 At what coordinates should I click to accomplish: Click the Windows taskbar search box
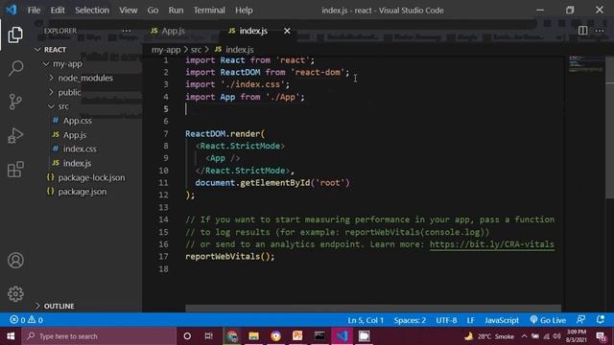click(99, 336)
